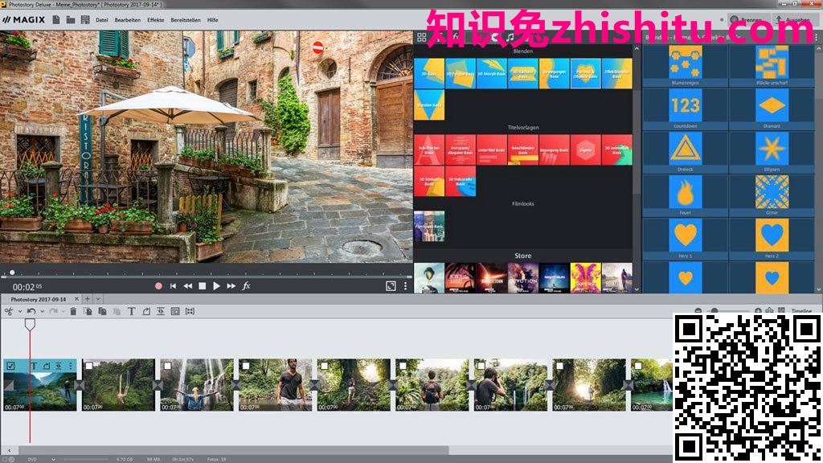
Task: Open project using the folder icon
Action: 71,20
